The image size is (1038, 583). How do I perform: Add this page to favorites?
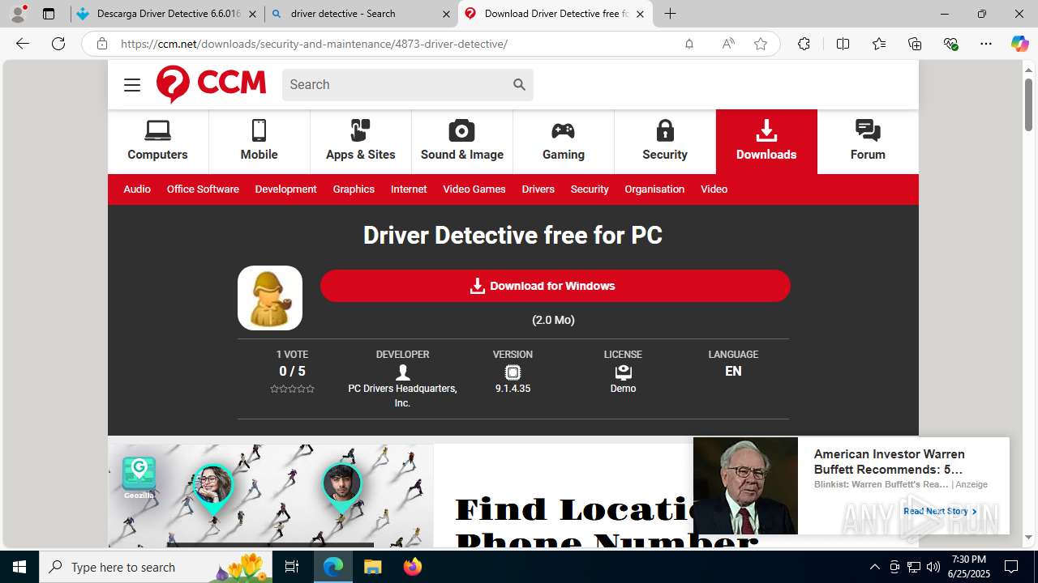click(x=760, y=44)
